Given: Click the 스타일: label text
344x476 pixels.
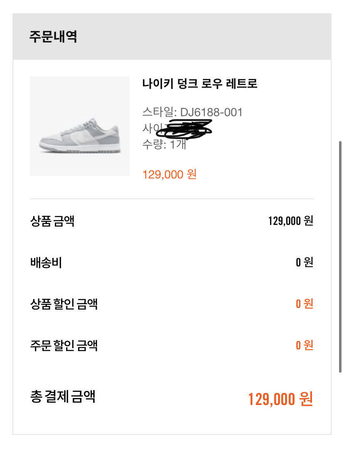Looking at the screenshot, I should pyautogui.click(x=160, y=112).
